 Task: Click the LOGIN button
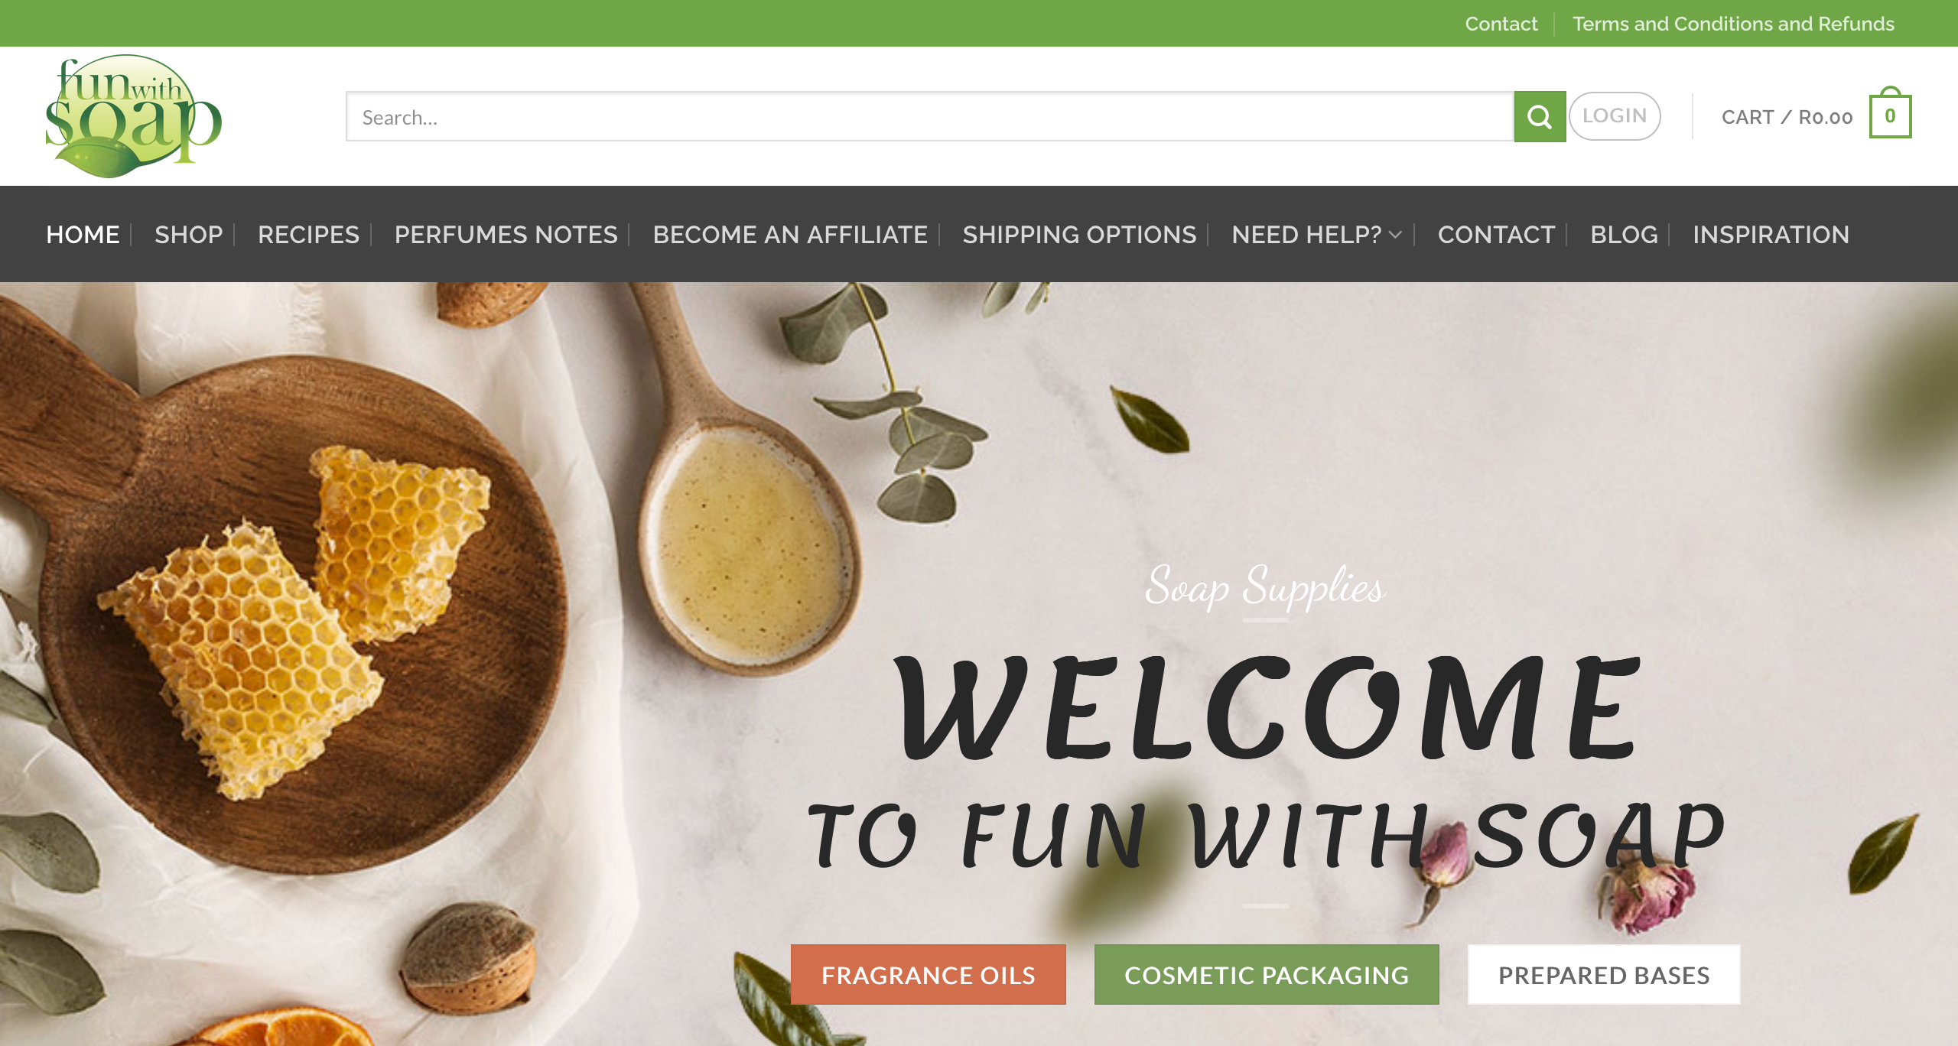(x=1615, y=116)
